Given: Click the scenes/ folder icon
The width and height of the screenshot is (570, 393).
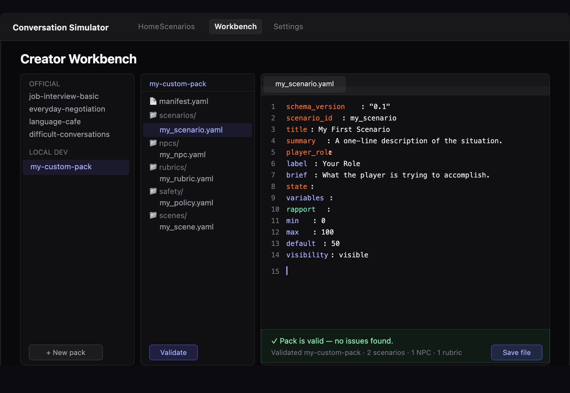Looking at the screenshot, I should coord(153,215).
